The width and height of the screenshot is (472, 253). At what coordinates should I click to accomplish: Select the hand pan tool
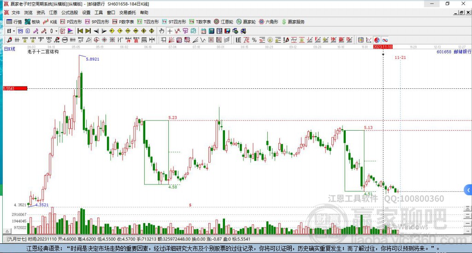pos(162,31)
